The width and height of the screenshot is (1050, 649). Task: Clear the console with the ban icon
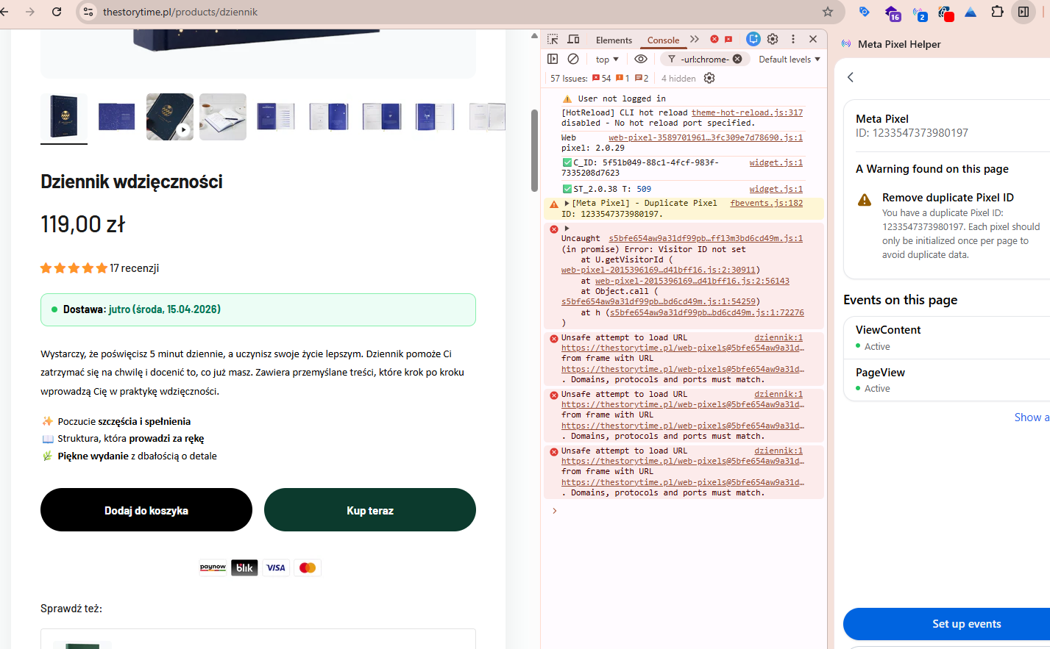[x=573, y=60]
